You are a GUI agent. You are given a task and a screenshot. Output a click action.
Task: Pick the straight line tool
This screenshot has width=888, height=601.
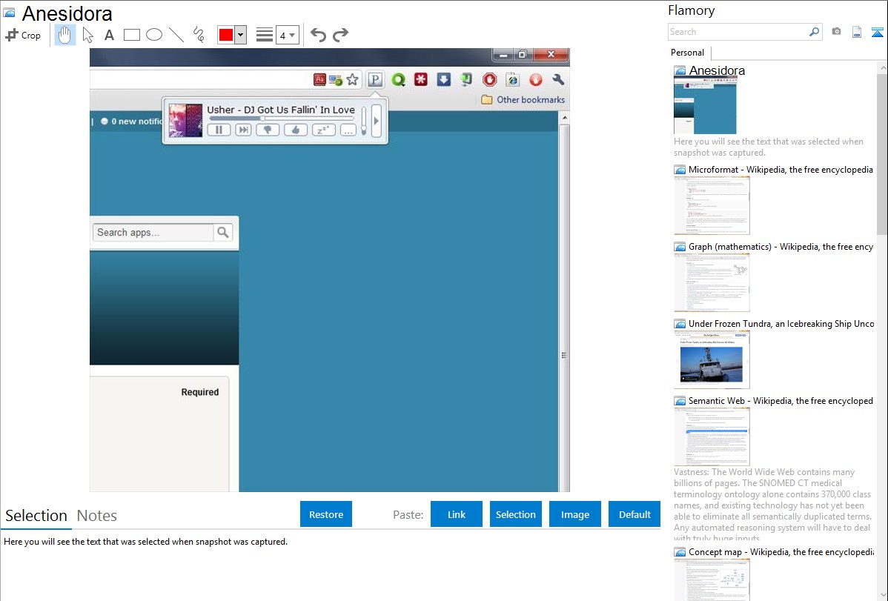pyautogui.click(x=176, y=35)
